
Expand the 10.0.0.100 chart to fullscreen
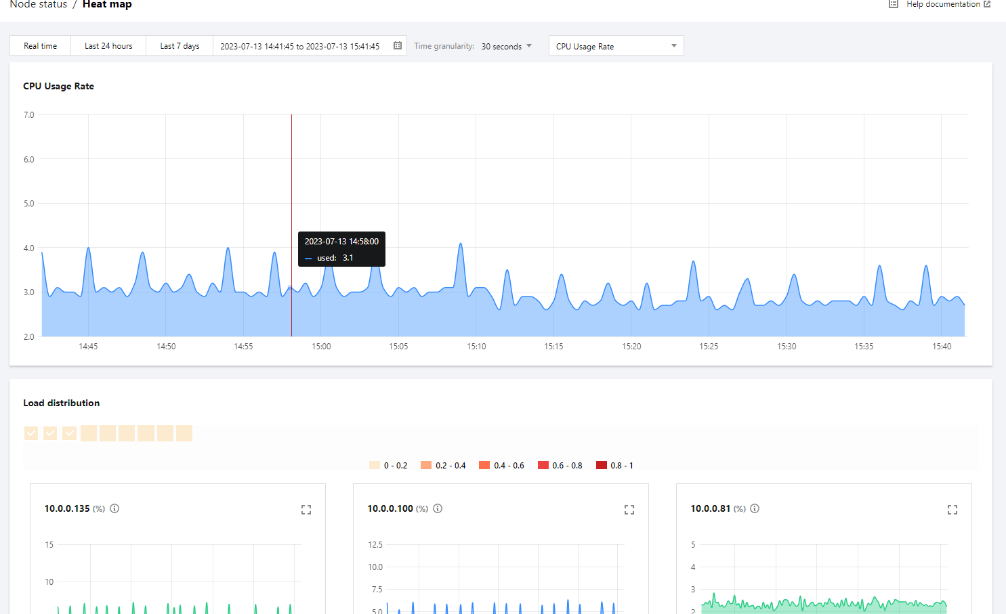[629, 510]
